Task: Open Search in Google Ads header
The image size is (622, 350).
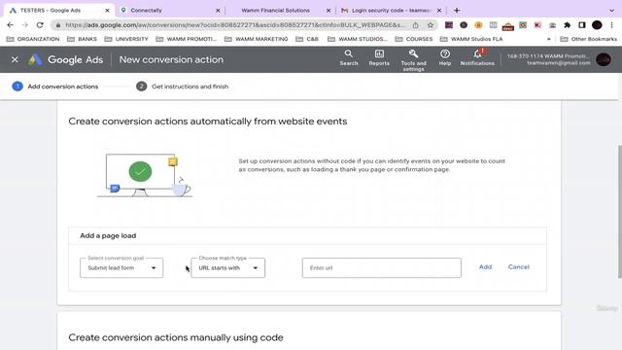Action: 349,57
